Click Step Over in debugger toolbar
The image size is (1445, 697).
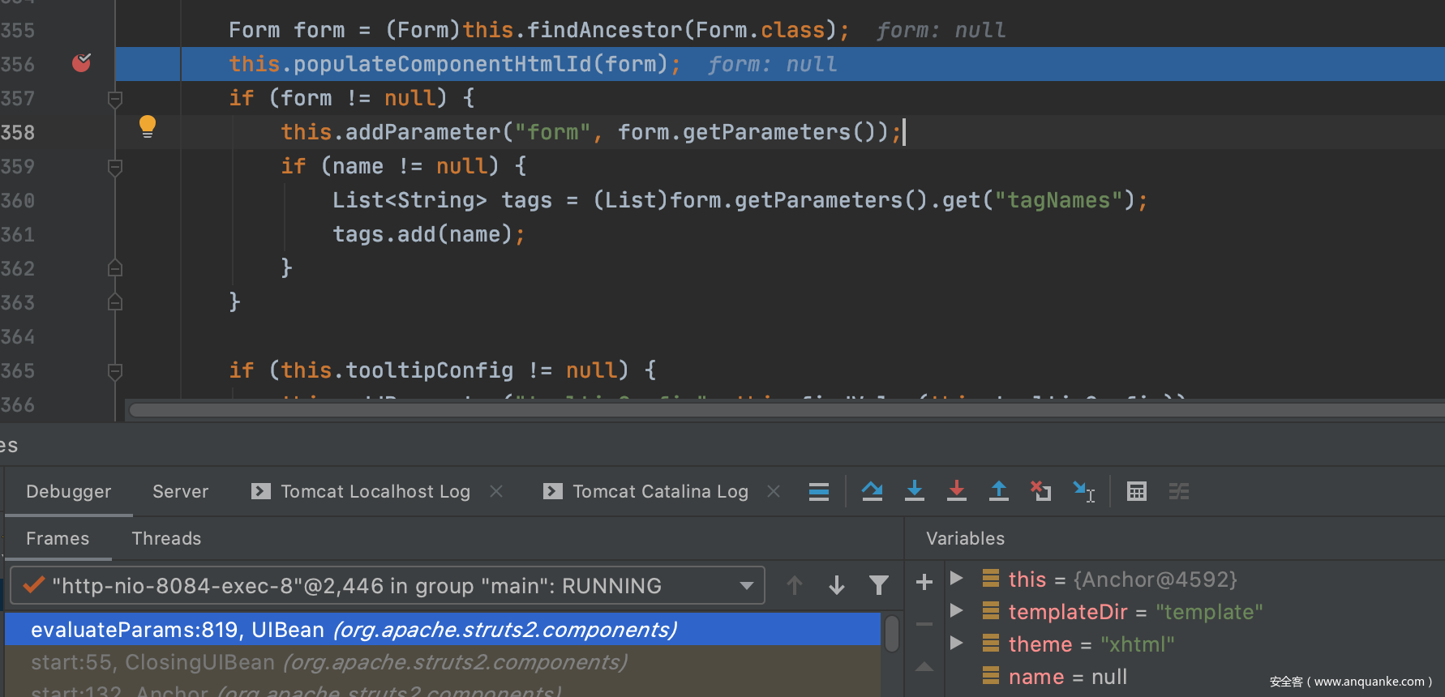click(873, 491)
